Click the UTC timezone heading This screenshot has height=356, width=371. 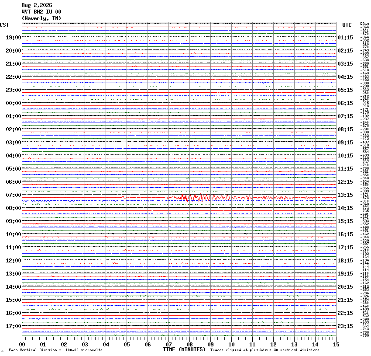(347, 25)
